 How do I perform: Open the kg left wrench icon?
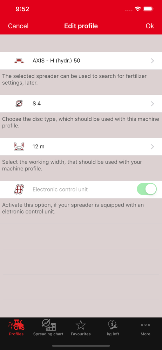113,325
